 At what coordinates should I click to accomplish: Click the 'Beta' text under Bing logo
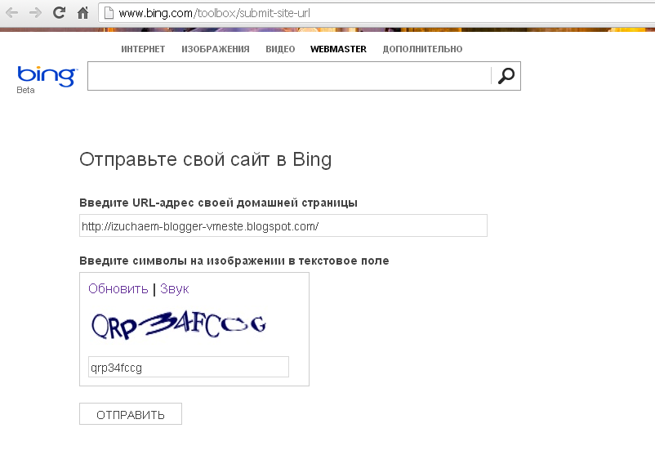point(25,90)
